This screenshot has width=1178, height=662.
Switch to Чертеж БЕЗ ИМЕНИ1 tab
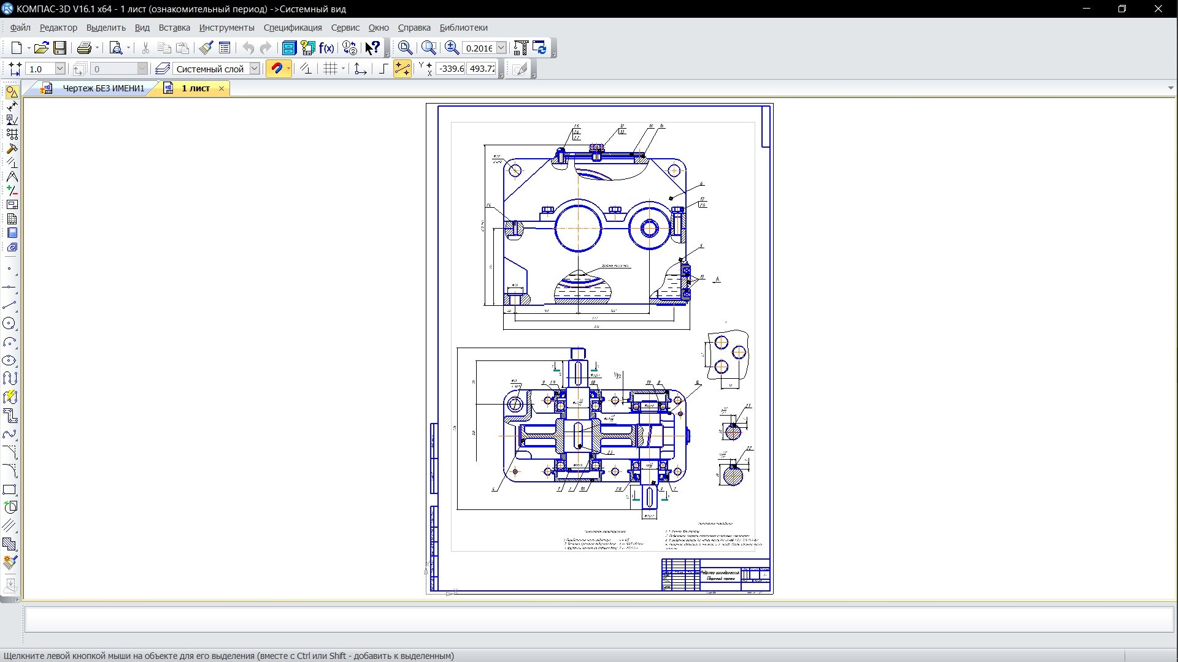pos(103,88)
